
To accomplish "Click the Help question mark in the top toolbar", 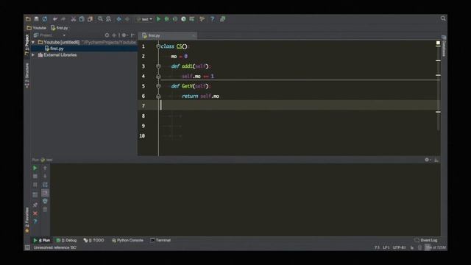I will coord(213,19).
